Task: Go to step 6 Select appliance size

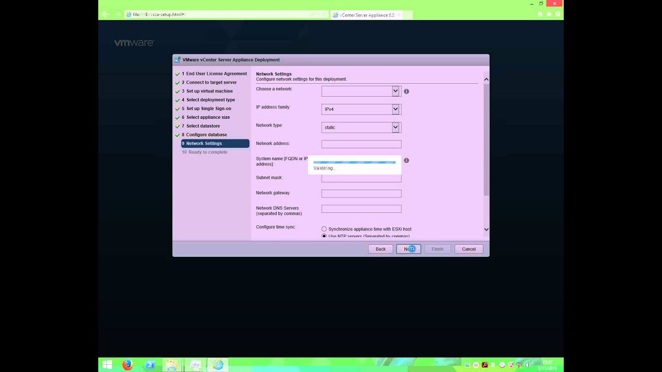Action: coord(205,117)
